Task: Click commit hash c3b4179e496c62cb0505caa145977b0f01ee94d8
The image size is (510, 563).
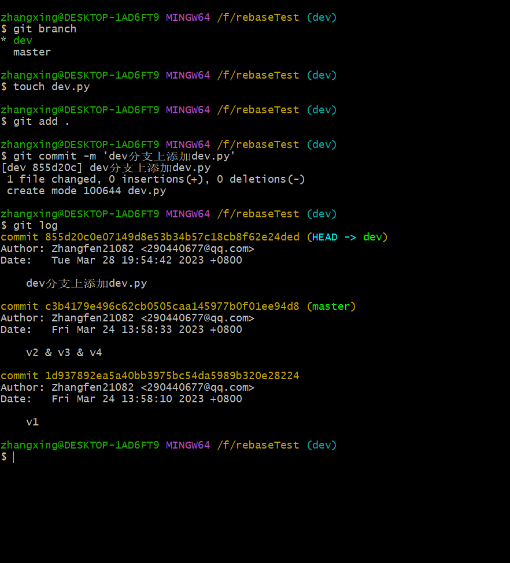Action: (x=172, y=306)
